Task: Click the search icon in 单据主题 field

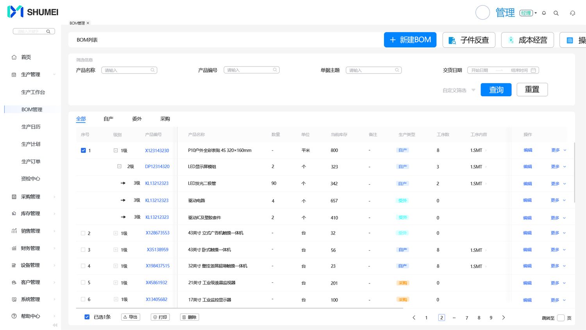Action: click(397, 70)
